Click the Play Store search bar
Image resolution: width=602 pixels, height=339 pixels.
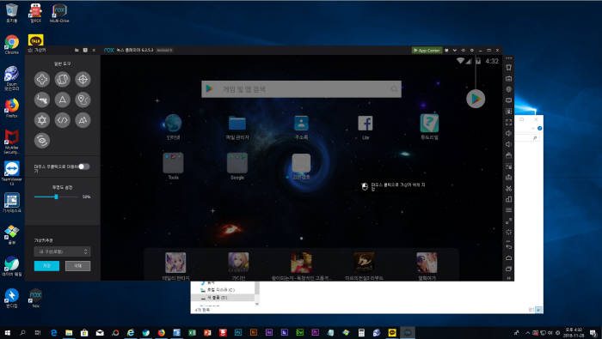tap(301, 89)
